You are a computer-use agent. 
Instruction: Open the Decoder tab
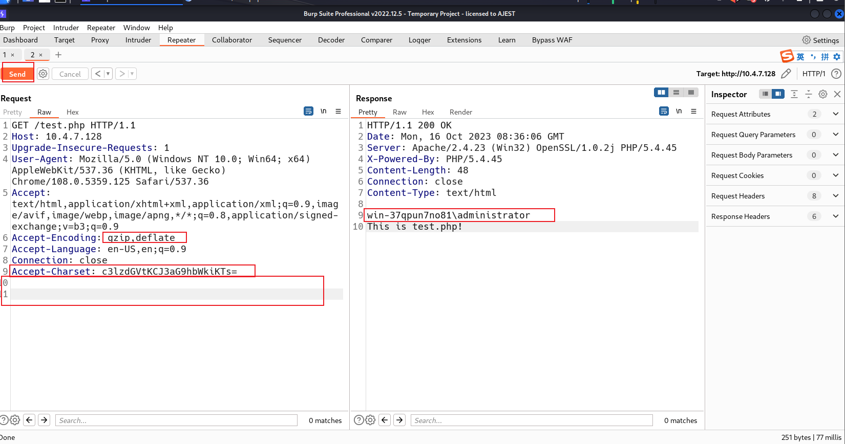coord(331,40)
